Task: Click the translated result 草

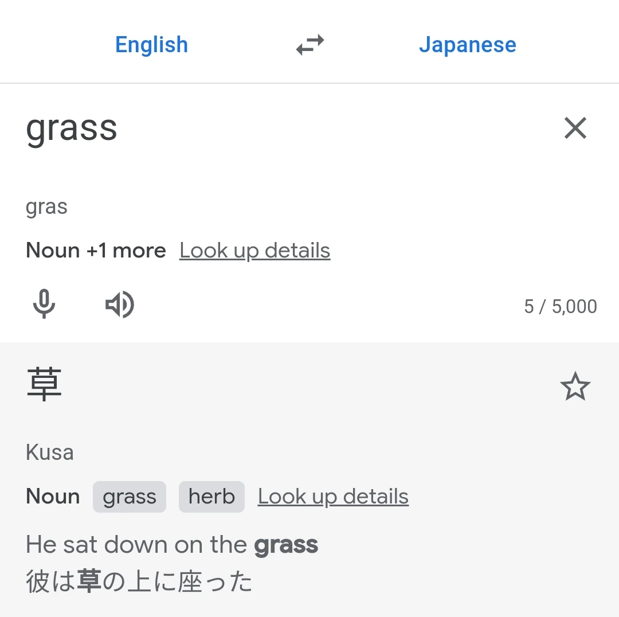Action: click(44, 385)
